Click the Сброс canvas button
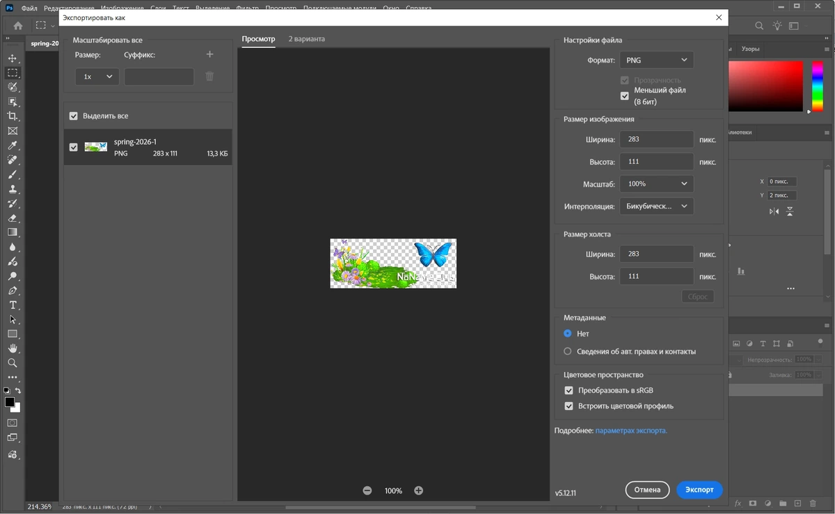 697,296
